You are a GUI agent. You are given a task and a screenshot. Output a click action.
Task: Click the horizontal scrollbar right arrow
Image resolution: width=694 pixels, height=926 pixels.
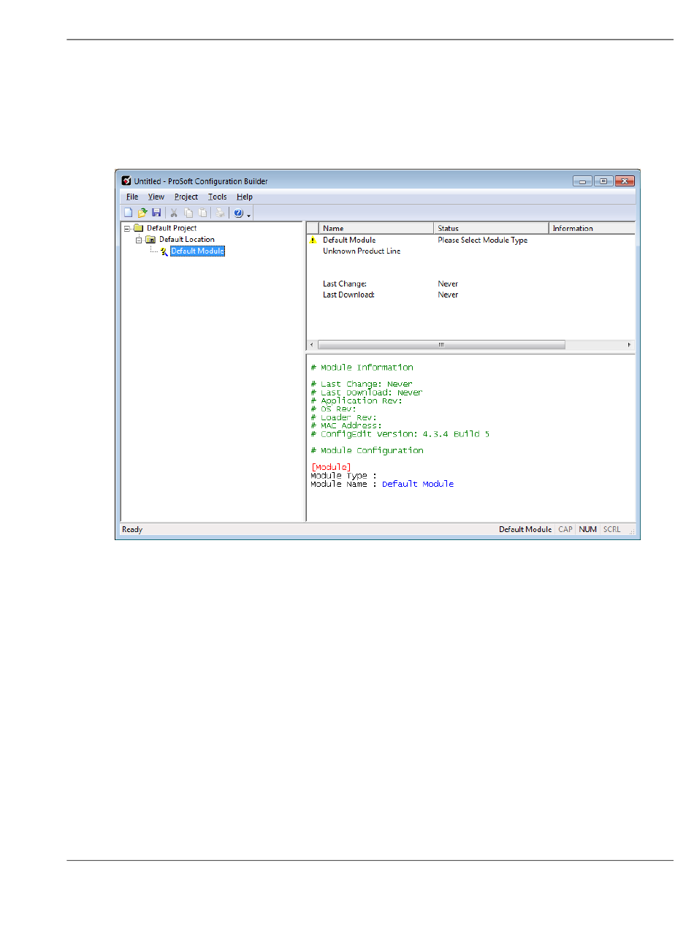coord(629,344)
